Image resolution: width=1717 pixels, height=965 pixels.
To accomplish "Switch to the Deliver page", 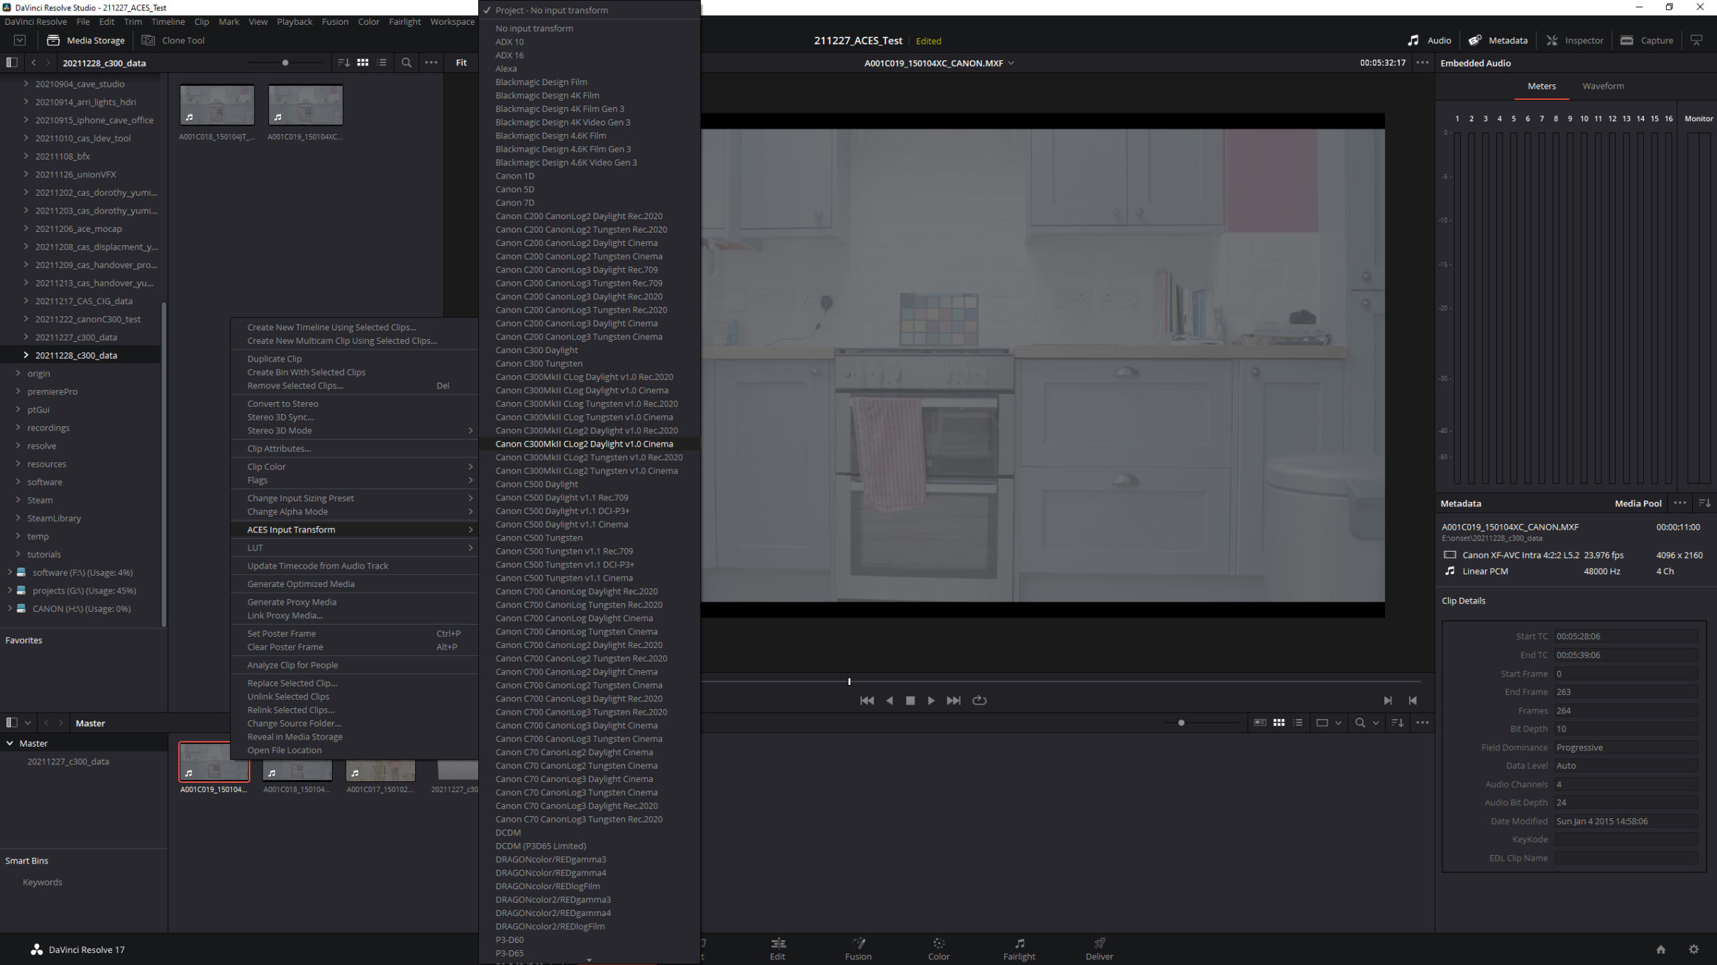I will (x=1099, y=949).
